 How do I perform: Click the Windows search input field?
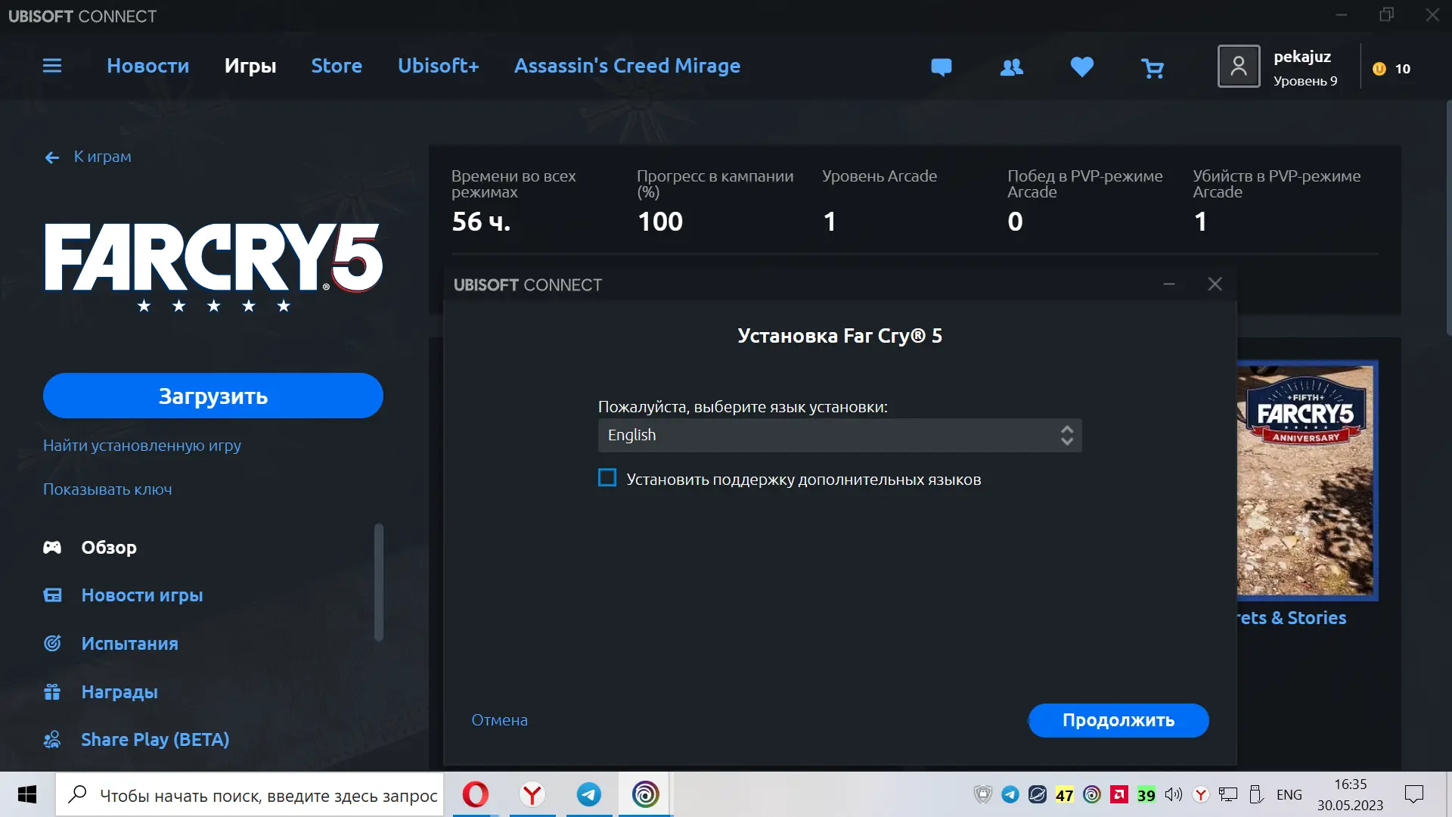point(250,794)
